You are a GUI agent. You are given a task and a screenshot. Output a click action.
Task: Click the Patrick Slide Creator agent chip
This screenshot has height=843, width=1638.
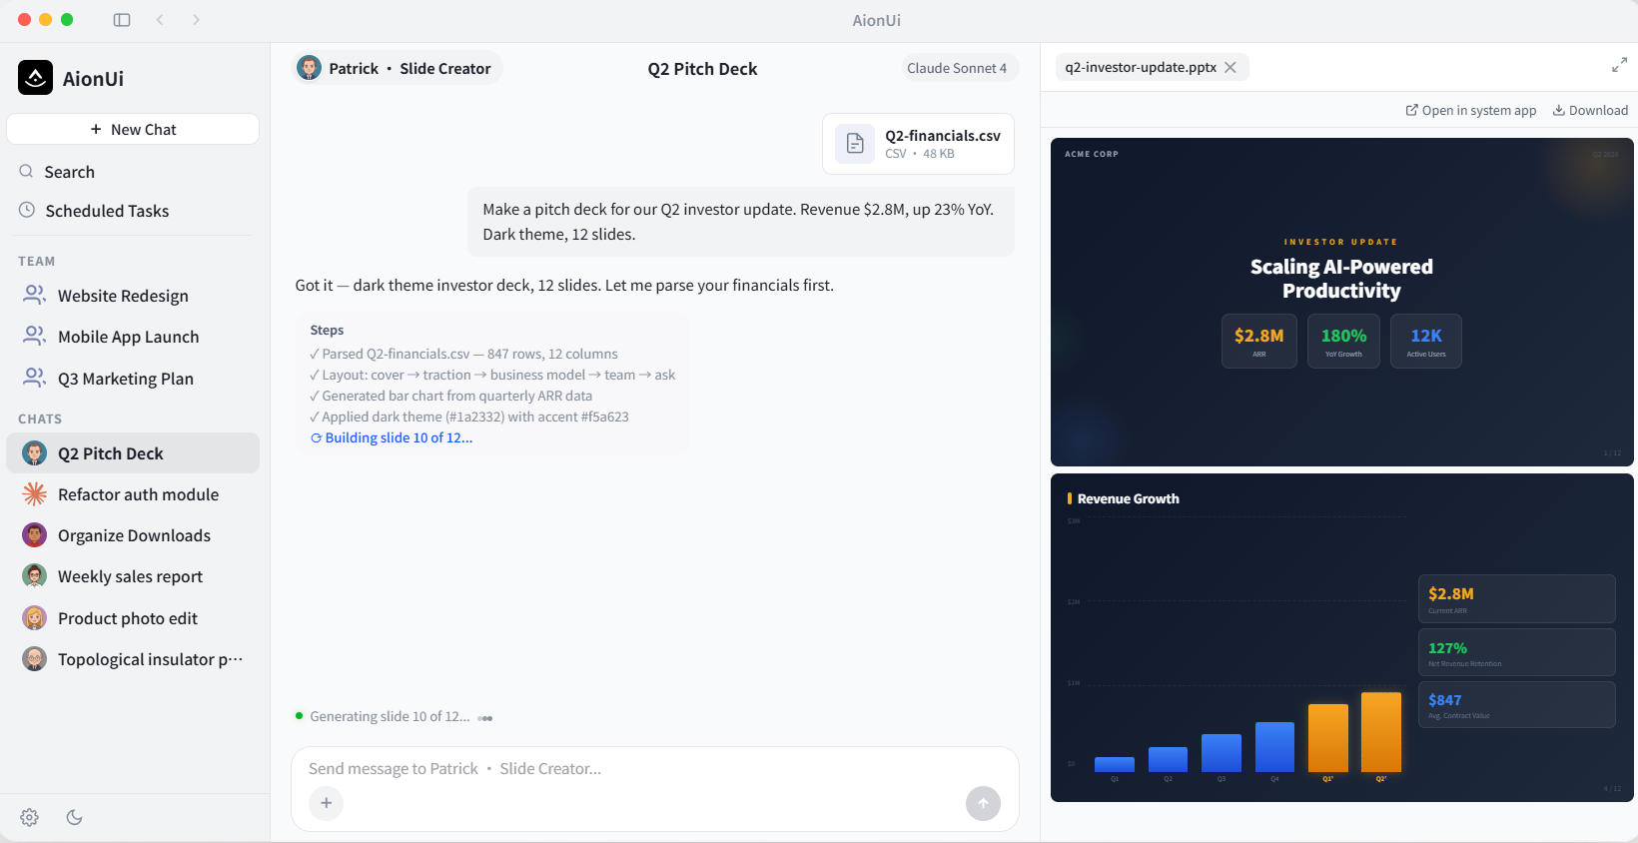[396, 68]
